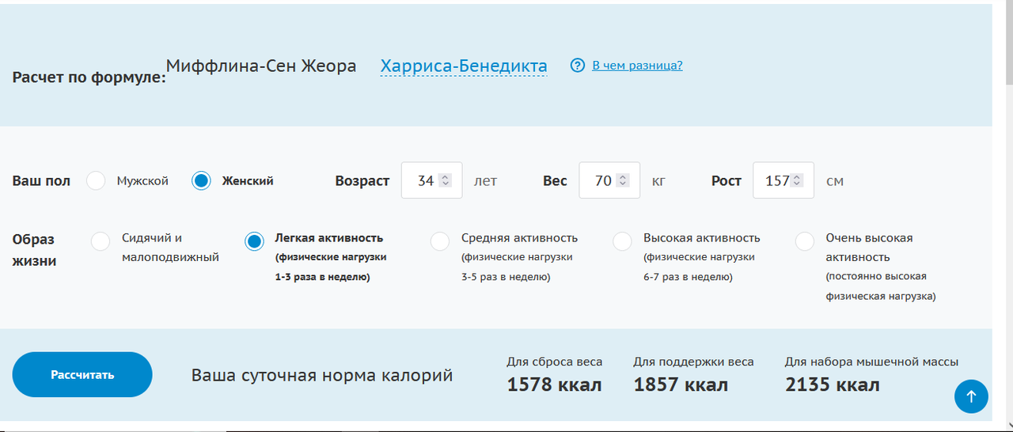Click the Рост stepper arrows
Viewport: 1013px width, 432px height.
(x=797, y=180)
